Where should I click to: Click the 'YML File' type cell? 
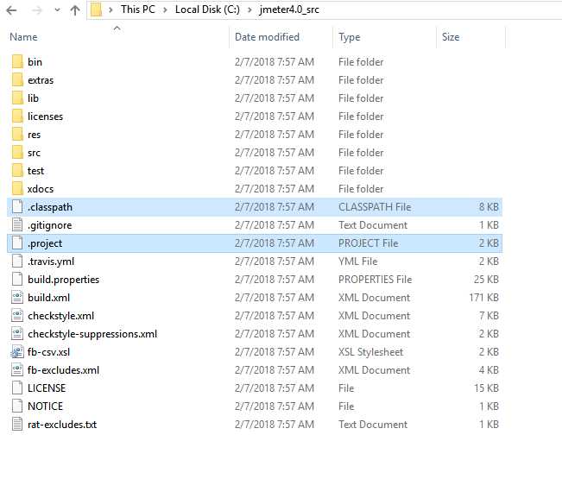pos(358,262)
